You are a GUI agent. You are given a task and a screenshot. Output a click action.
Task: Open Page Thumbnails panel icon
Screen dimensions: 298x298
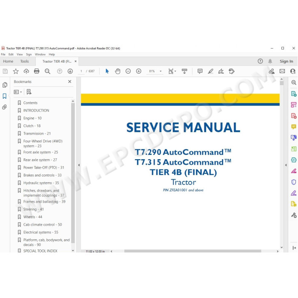click(x=5, y=85)
